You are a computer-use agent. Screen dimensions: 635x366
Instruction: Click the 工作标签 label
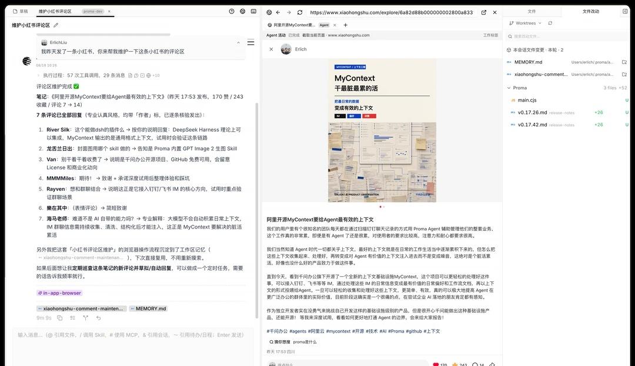[x=490, y=35]
